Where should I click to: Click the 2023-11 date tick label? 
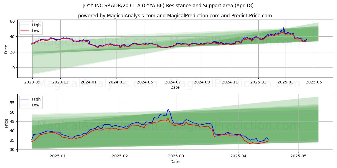pyautogui.click(x=60, y=83)
